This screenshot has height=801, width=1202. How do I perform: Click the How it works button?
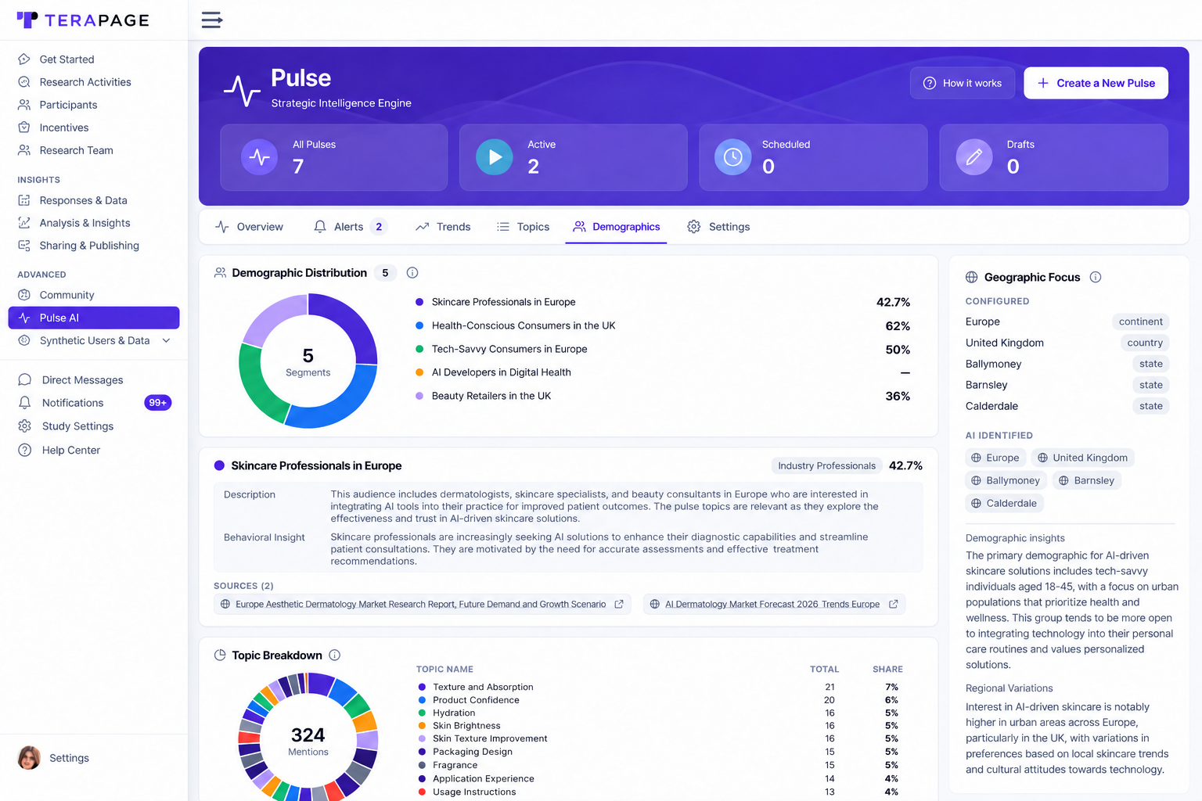click(x=963, y=83)
